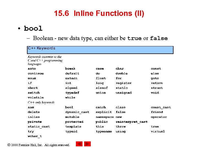Select the 'while' keyword
198x148 pixels.
coord(70,98)
